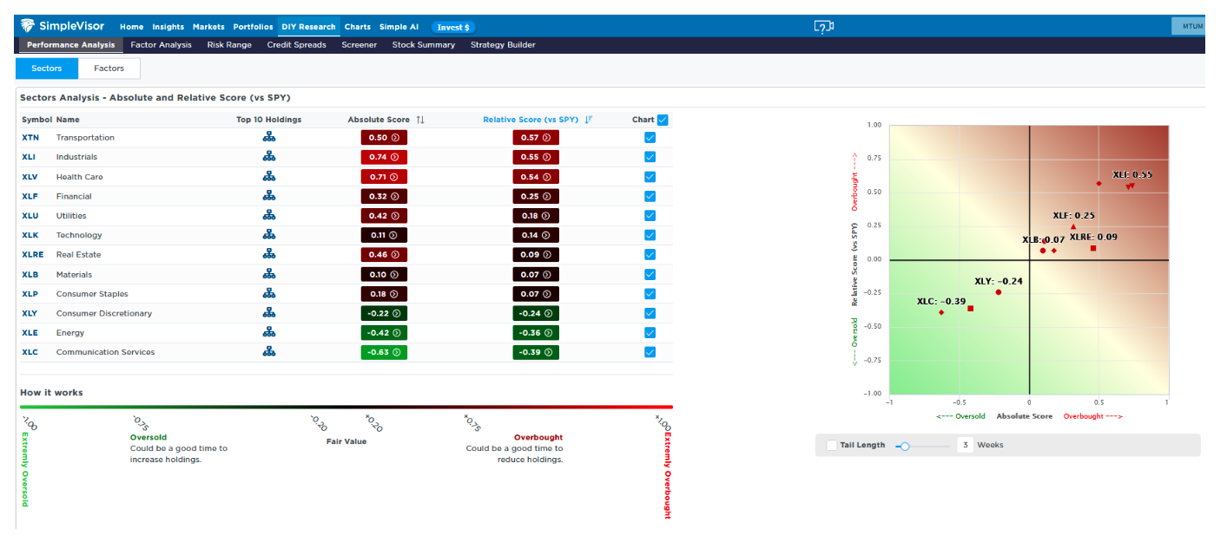Enable the Tail Length checkbox
This screenshot has height=542, width=1227.
832,445
